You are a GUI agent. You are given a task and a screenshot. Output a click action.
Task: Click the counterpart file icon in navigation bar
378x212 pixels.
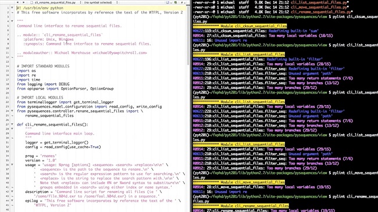[176, 2]
